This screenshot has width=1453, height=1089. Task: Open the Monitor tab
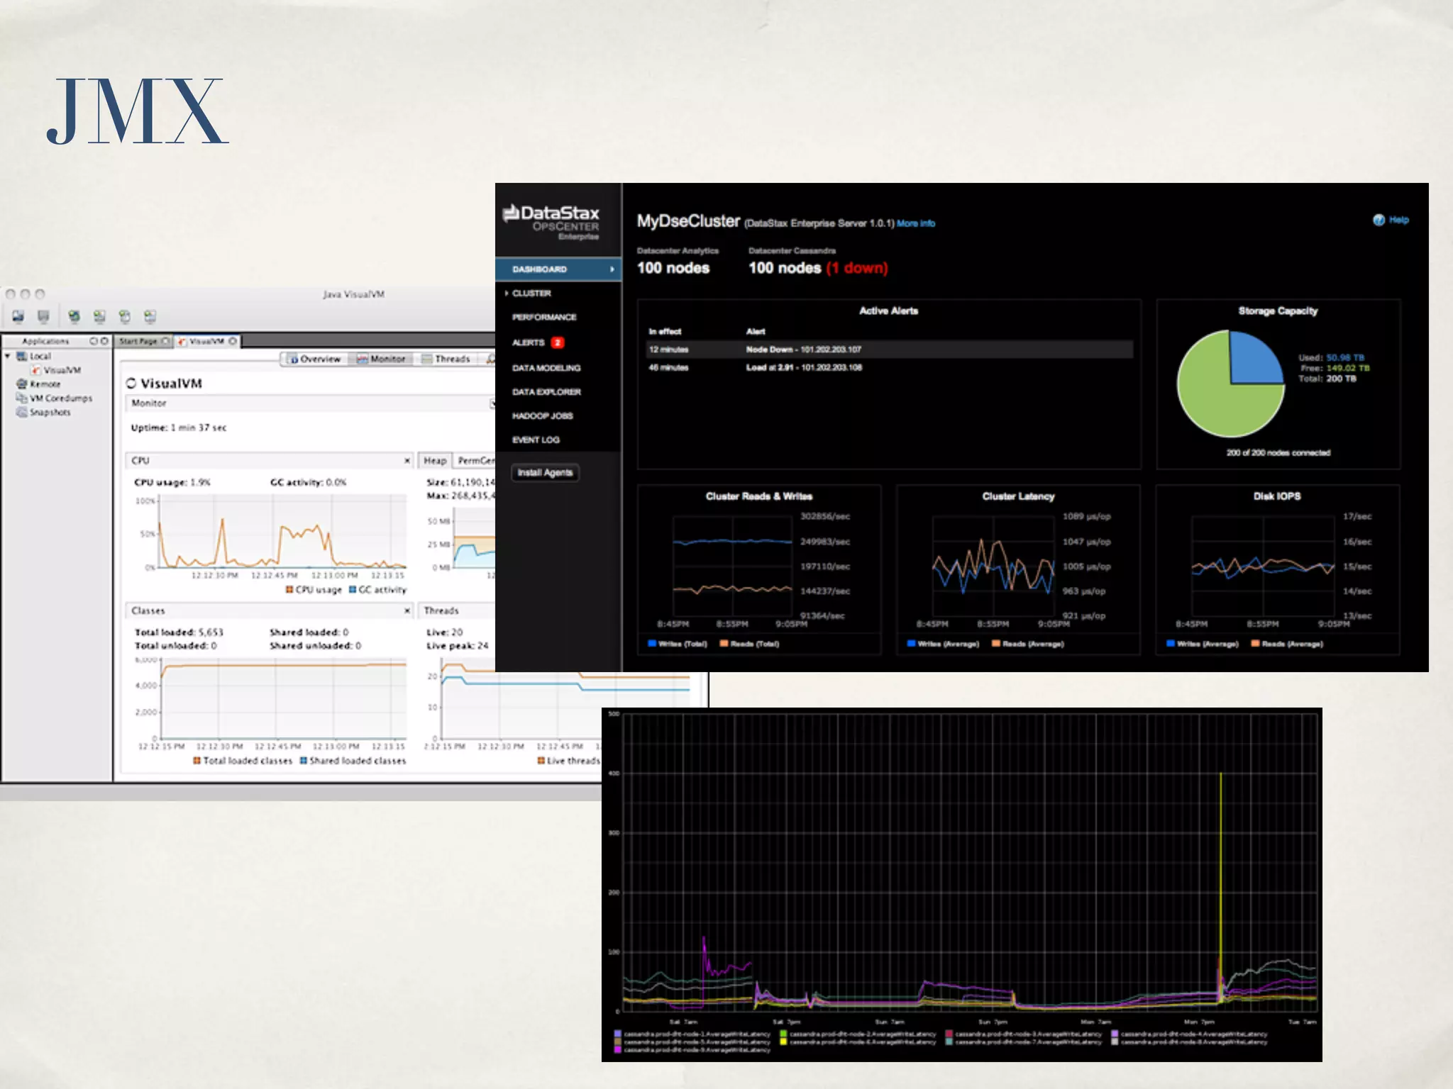click(x=381, y=359)
